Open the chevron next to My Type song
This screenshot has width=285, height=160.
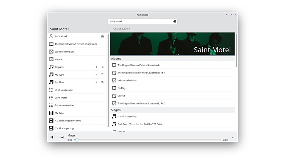point(96,75)
